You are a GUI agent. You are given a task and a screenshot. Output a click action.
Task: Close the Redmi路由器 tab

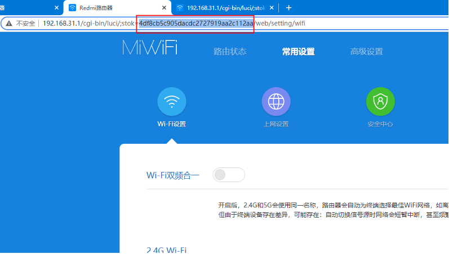coord(164,8)
